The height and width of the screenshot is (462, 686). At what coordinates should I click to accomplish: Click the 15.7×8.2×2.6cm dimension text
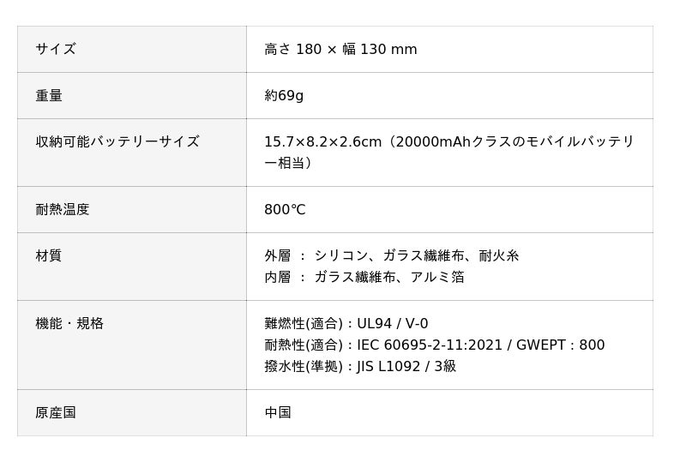tap(322, 142)
